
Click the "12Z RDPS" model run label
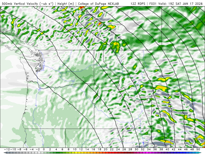coord(138,4)
